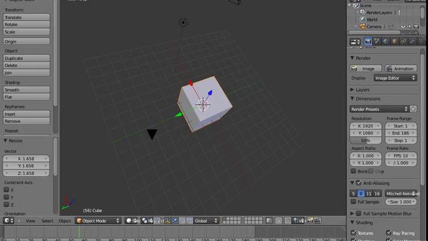Open the Display Image Editor dropdown
The image size is (428, 241).
[x=395, y=78]
